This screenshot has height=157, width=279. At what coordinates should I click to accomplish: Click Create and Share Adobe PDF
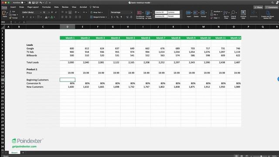[x=267, y=14]
